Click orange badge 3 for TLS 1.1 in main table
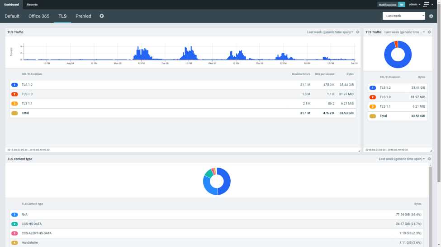The width and height of the screenshot is (441, 247). tap(14, 104)
